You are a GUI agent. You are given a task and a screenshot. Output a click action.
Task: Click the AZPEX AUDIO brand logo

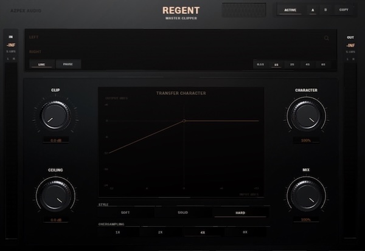tap(26, 11)
